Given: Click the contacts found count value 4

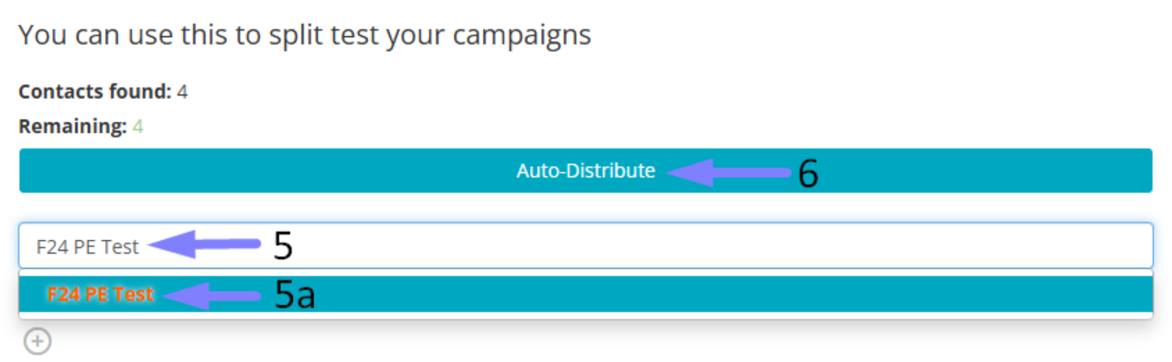Looking at the screenshot, I should tap(182, 92).
